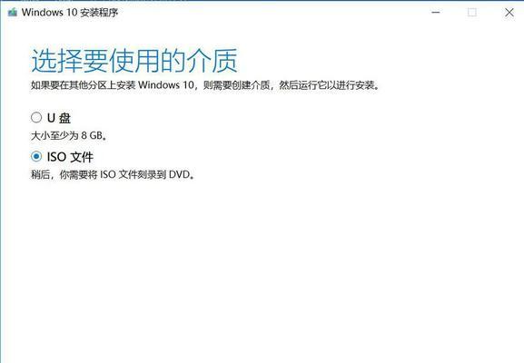Click the ISO 文件 option label text
This screenshot has height=363, width=524.
70,157
